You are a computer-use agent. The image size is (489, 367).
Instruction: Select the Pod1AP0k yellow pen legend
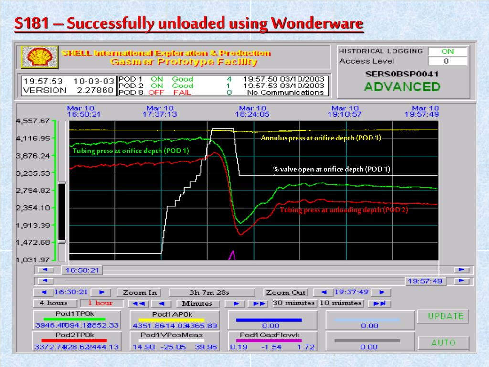[x=175, y=320]
